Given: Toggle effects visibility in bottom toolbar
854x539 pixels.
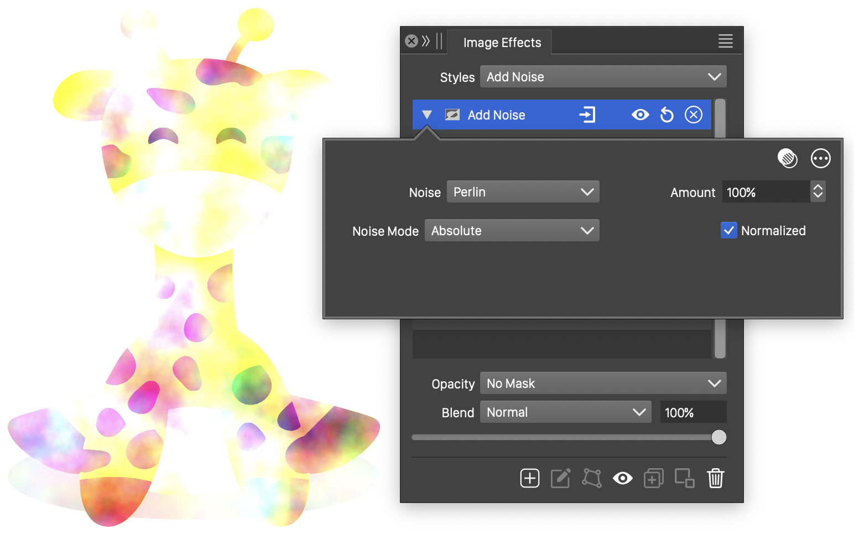Looking at the screenshot, I should click(622, 478).
